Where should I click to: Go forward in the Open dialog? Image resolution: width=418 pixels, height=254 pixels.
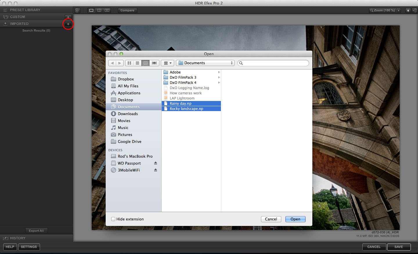click(120, 63)
